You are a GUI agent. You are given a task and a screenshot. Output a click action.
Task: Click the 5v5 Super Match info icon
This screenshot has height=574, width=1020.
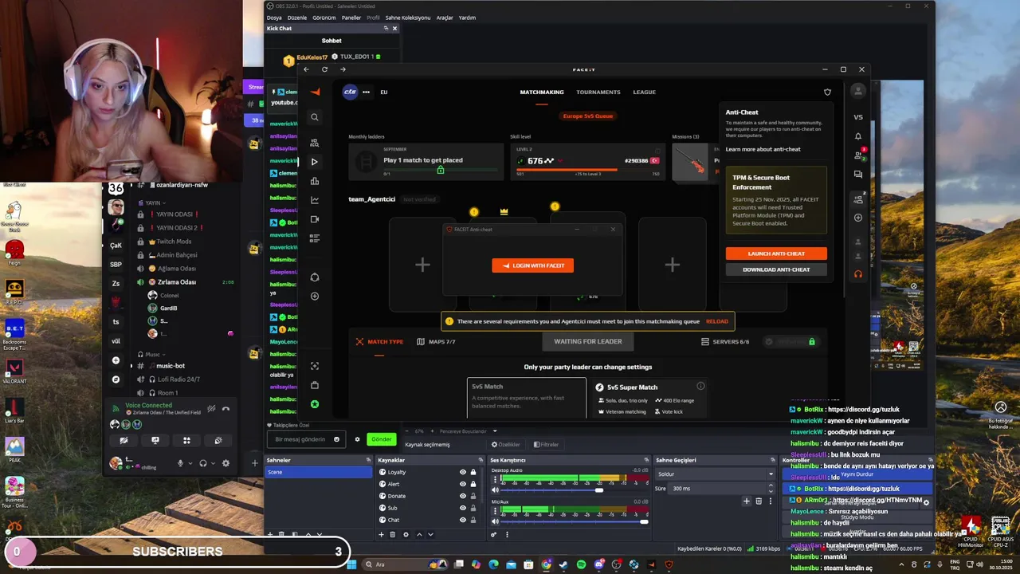[x=700, y=387]
